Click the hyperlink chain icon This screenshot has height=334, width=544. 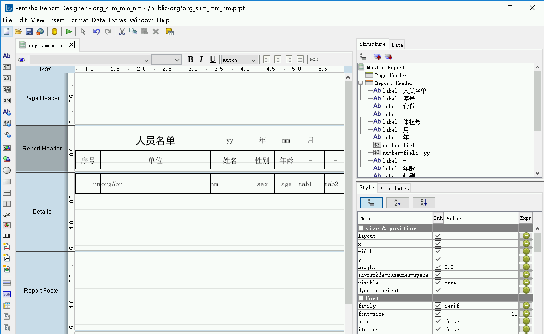click(x=314, y=60)
